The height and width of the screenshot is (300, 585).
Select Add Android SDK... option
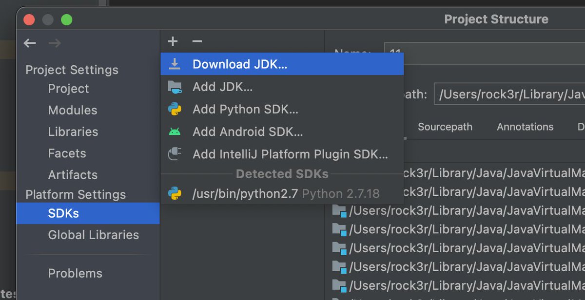[x=282, y=132]
